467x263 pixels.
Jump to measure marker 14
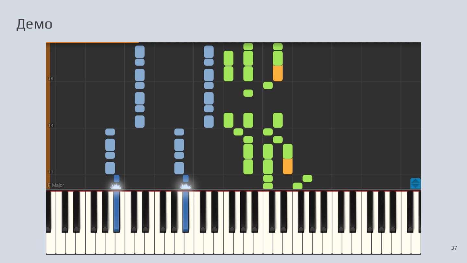pos(51,125)
